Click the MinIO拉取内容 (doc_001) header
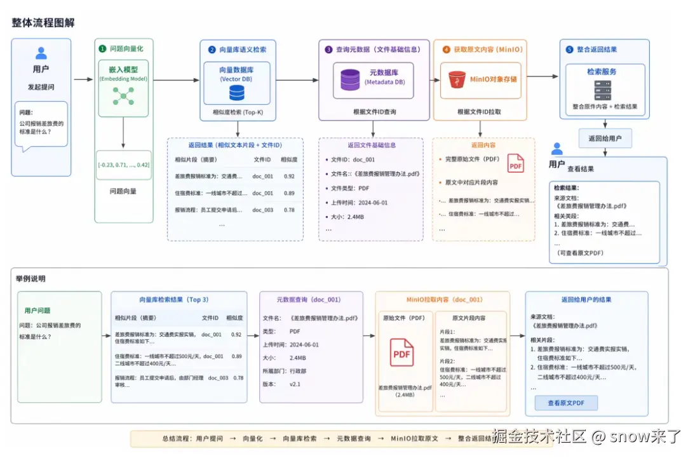The height and width of the screenshot is (458, 695). click(444, 300)
